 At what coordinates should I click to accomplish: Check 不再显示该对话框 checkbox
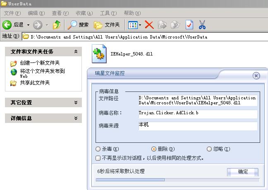98,158
